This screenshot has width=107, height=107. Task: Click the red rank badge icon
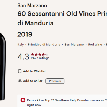[23, 100]
